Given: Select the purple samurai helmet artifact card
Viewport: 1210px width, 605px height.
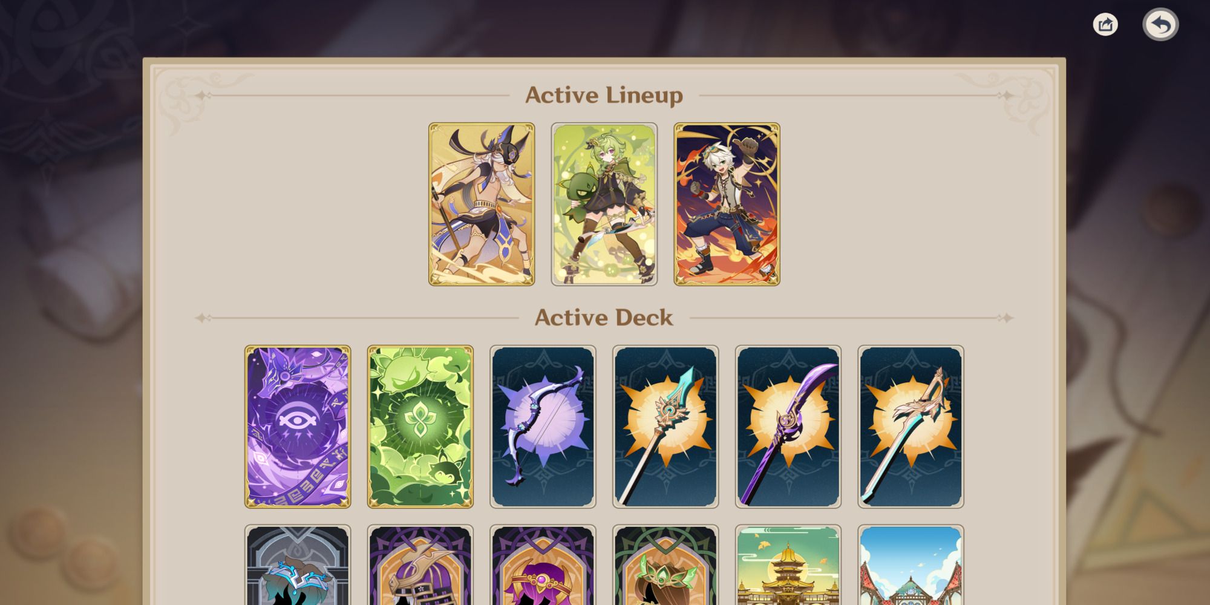Looking at the screenshot, I should tap(420, 565).
